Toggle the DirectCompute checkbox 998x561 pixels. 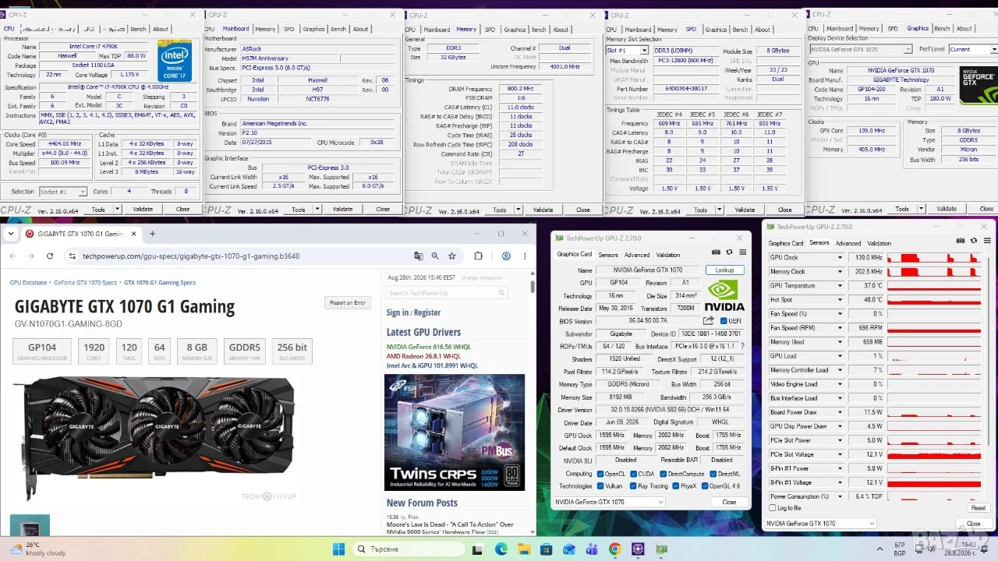point(663,474)
